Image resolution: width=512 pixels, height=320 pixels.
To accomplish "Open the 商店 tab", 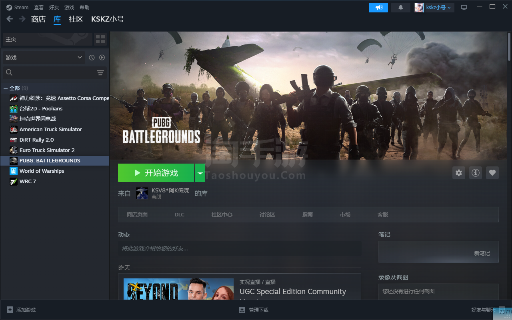I will click(x=38, y=19).
